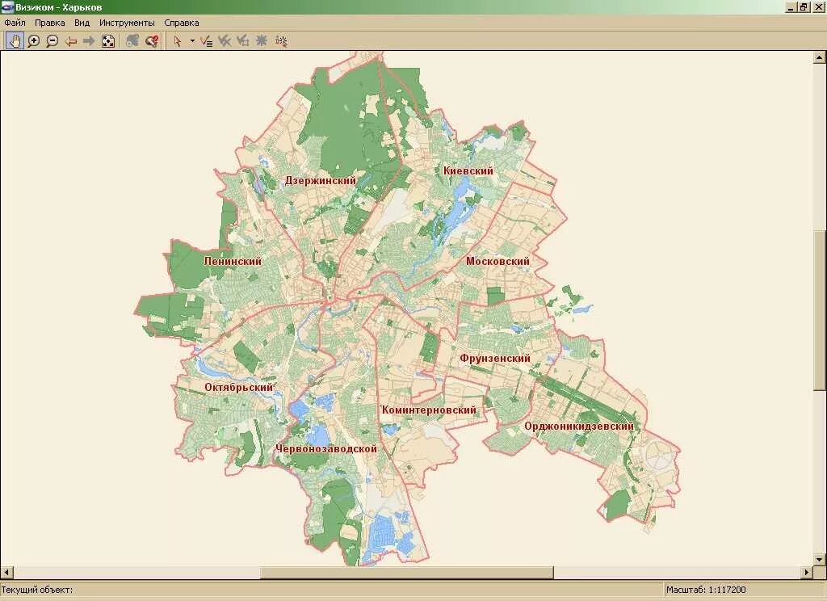This screenshot has height=601, width=827.
Task: Open the selection tool dropdown arrow
Action: pos(192,40)
